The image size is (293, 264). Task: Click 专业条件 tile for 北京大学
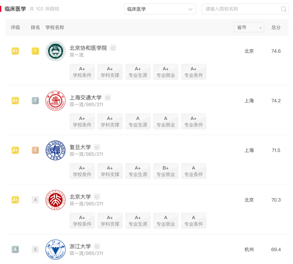click(194, 221)
